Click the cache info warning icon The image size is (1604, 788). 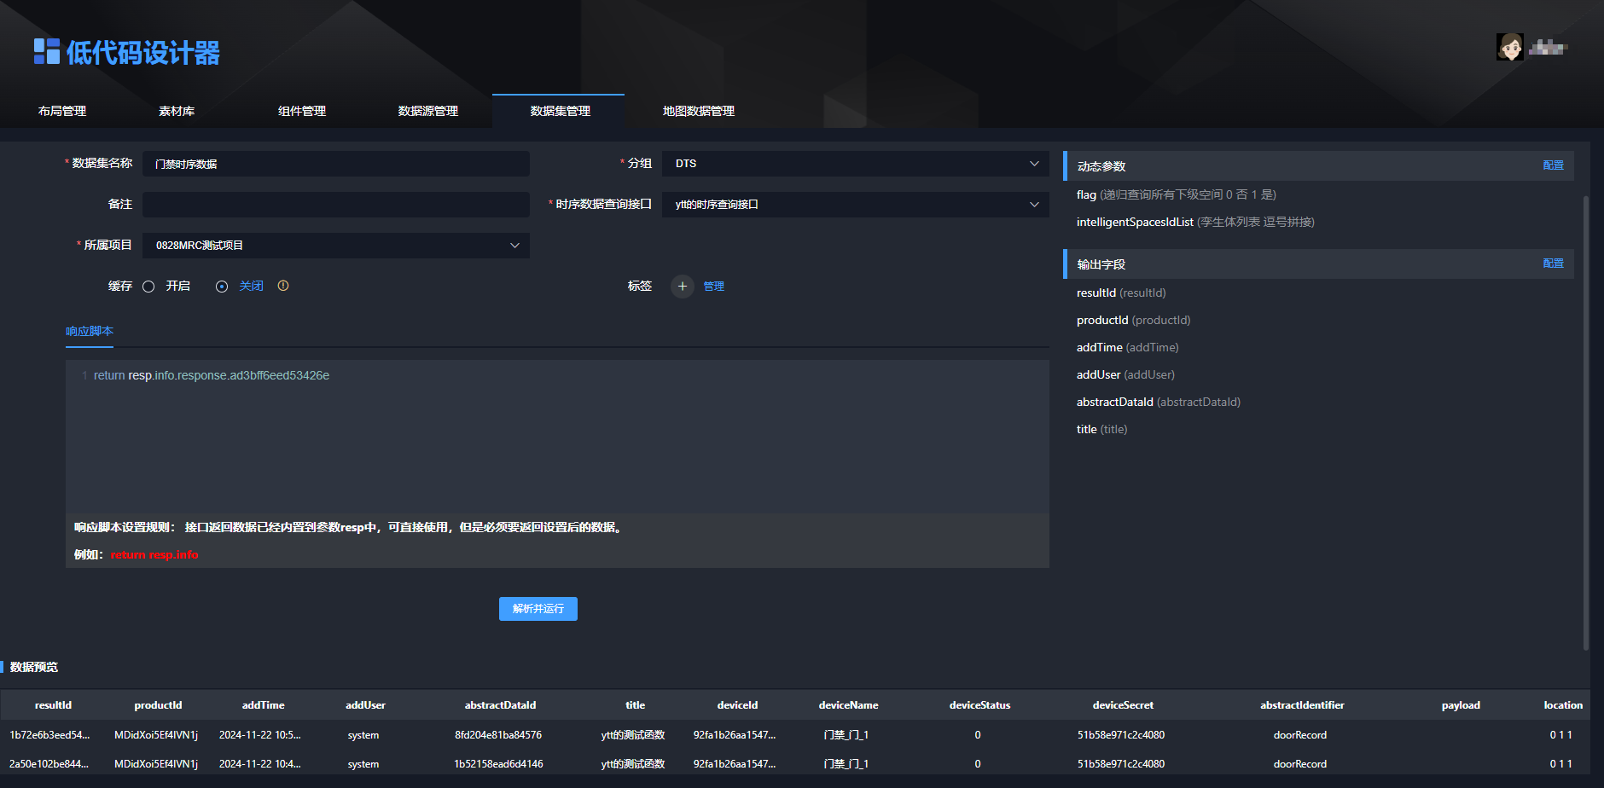click(x=283, y=286)
